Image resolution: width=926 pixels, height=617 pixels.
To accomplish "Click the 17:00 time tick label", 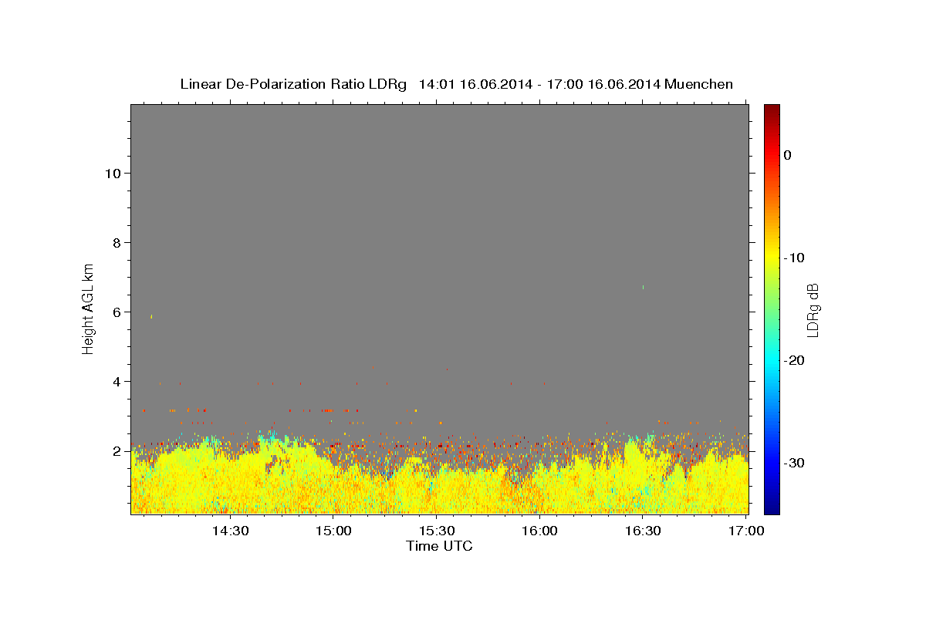I will click(745, 531).
